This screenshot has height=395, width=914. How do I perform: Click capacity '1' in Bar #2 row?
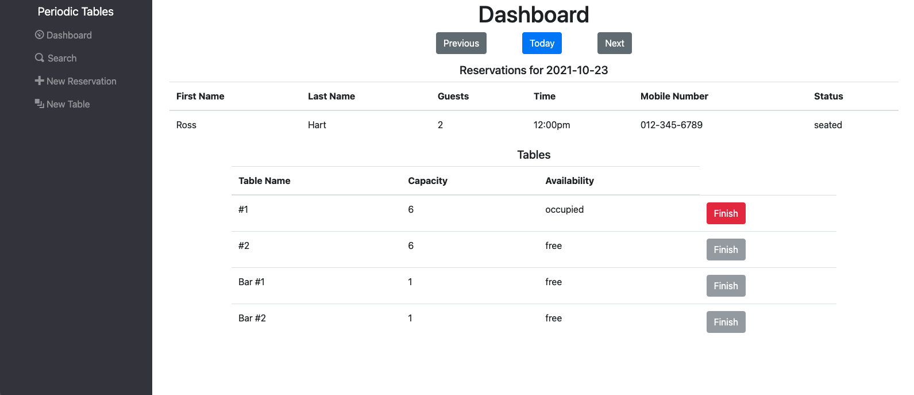pos(410,318)
